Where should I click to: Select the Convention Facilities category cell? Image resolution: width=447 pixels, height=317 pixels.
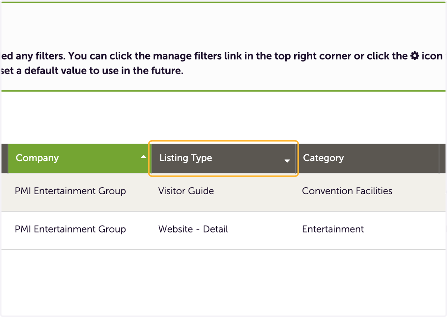tap(347, 191)
